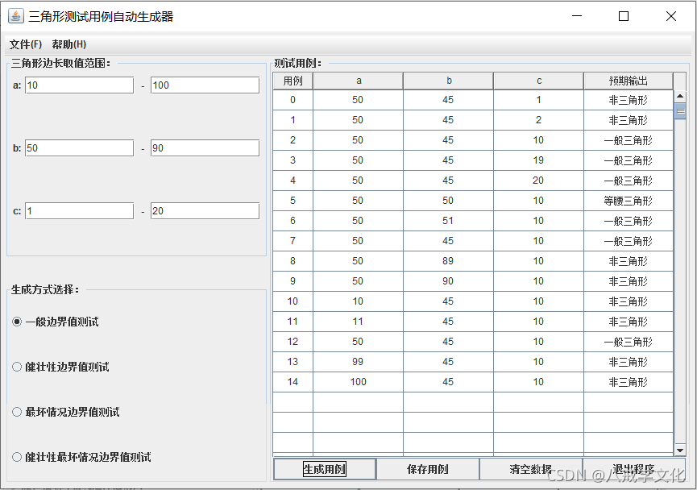Focus side b minimum field containing 50
The height and width of the screenshot is (490, 697).
pyautogui.click(x=79, y=148)
